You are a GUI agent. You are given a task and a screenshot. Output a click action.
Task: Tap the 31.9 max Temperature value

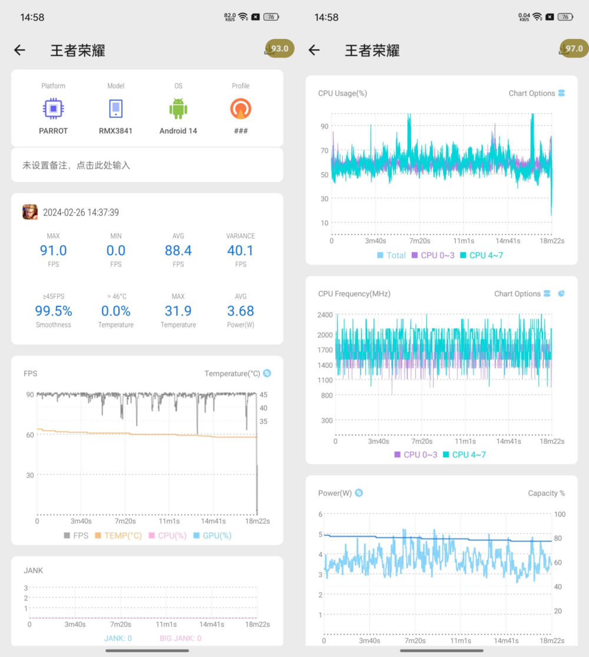[178, 311]
